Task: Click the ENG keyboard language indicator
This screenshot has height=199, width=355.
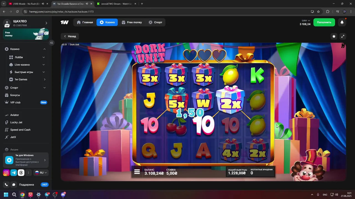Action: [x=325, y=195]
